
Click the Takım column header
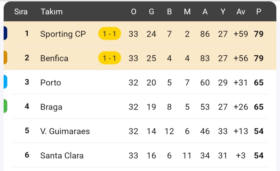[x=52, y=12]
